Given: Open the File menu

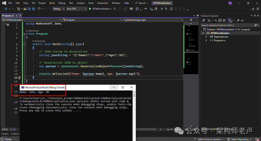Looking at the screenshot, I should 10,3.
